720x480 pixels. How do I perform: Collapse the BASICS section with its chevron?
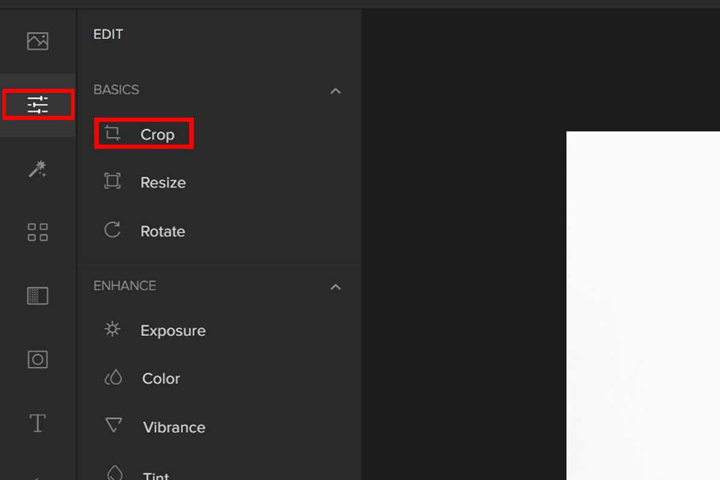coord(335,91)
